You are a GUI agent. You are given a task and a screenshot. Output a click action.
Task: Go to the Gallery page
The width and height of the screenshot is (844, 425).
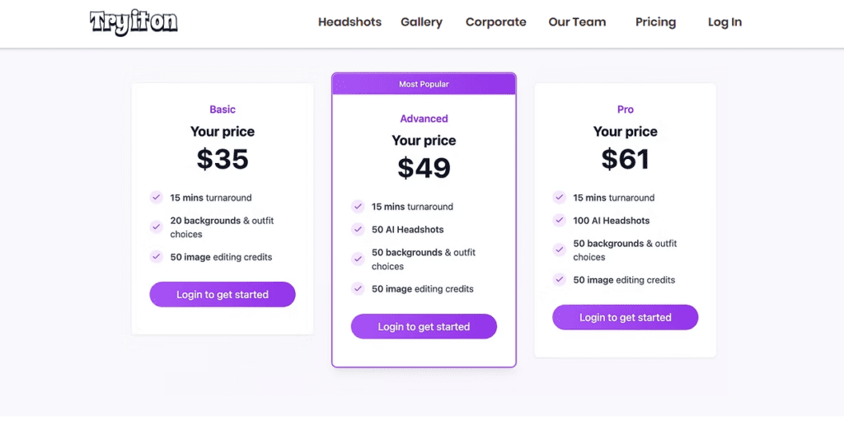tap(421, 22)
